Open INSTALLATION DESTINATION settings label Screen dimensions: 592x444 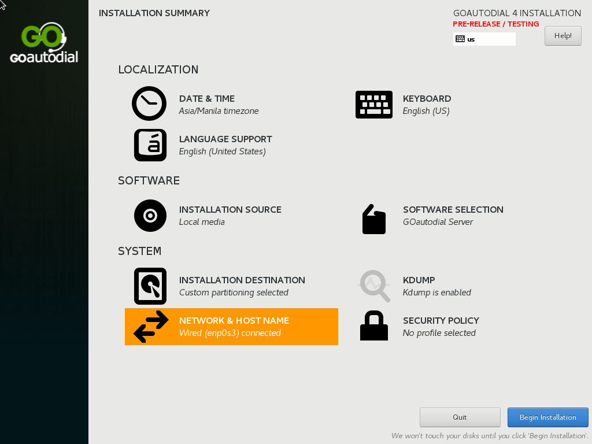click(x=242, y=280)
